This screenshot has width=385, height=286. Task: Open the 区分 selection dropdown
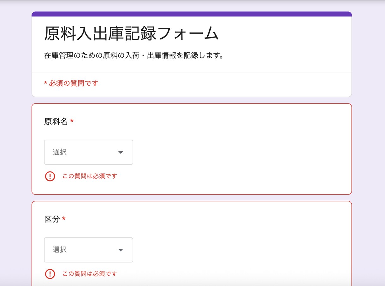88,250
